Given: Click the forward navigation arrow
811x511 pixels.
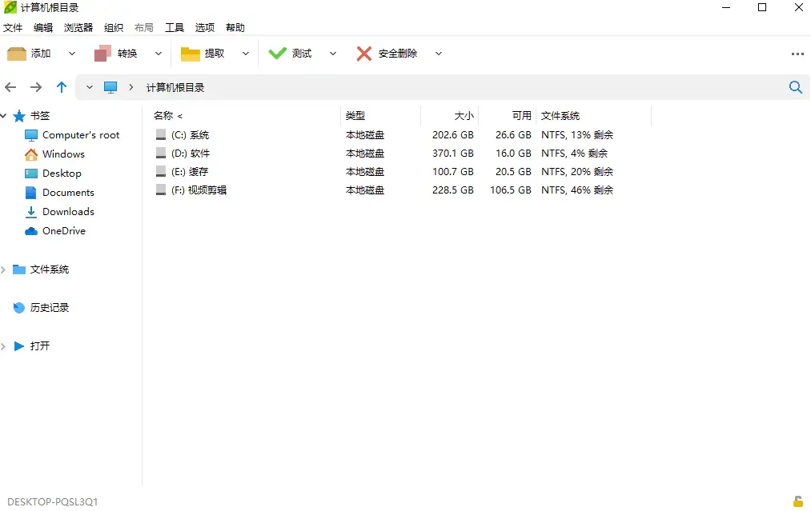Looking at the screenshot, I should [x=36, y=87].
